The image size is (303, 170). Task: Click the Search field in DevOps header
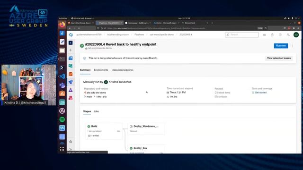pyautogui.click(x=242, y=34)
